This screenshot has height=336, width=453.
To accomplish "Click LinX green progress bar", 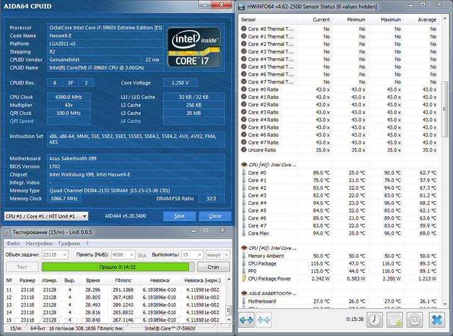I will [x=118, y=267].
